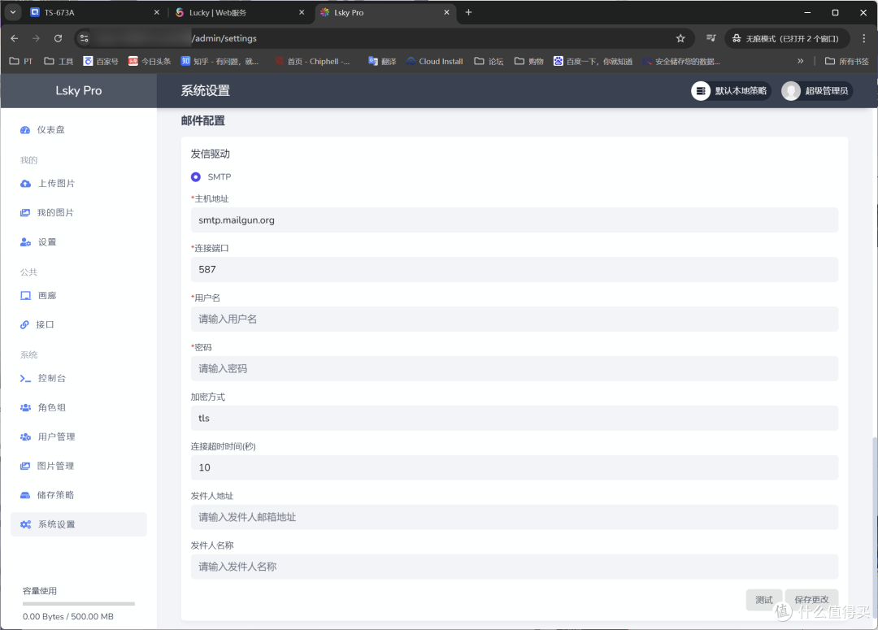This screenshot has width=878, height=630.
Task: Open 储存策略 menu item
Action: click(78, 495)
